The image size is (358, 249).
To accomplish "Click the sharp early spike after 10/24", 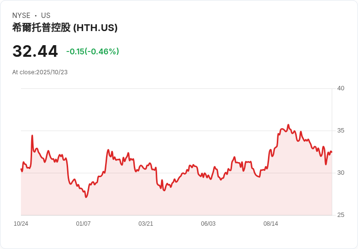I will tap(32, 135).
